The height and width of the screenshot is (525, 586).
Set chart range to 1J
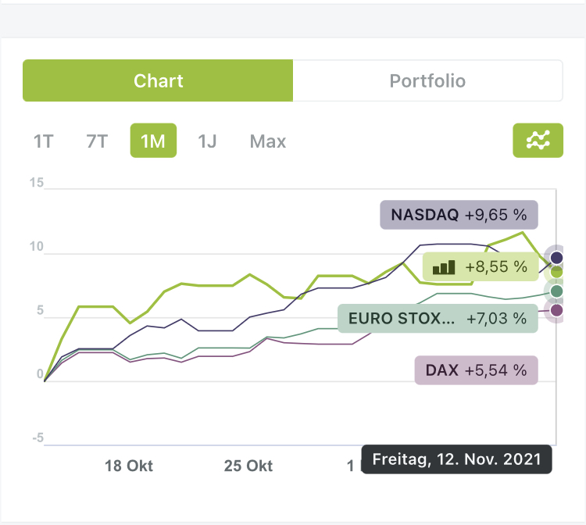206,141
